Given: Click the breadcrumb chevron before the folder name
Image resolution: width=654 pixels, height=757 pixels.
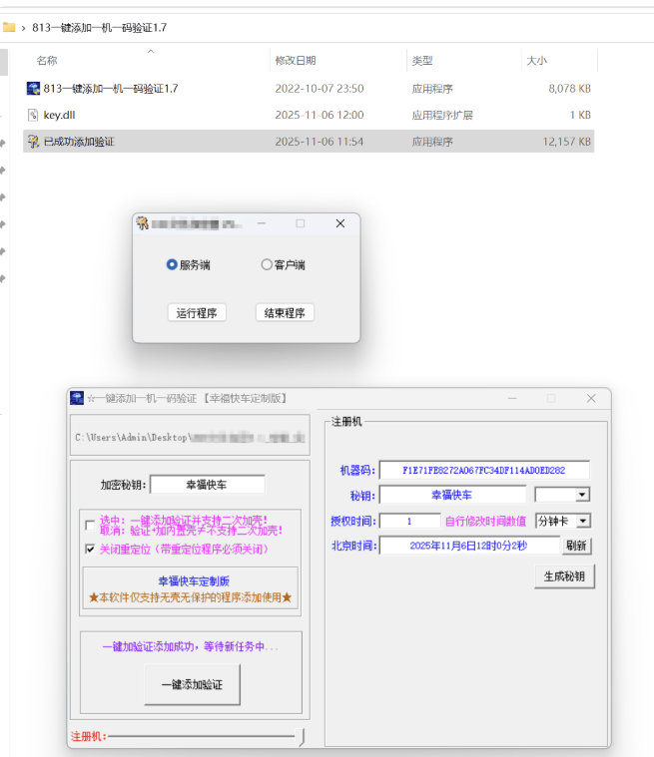Looking at the screenshot, I should [23, 28].
